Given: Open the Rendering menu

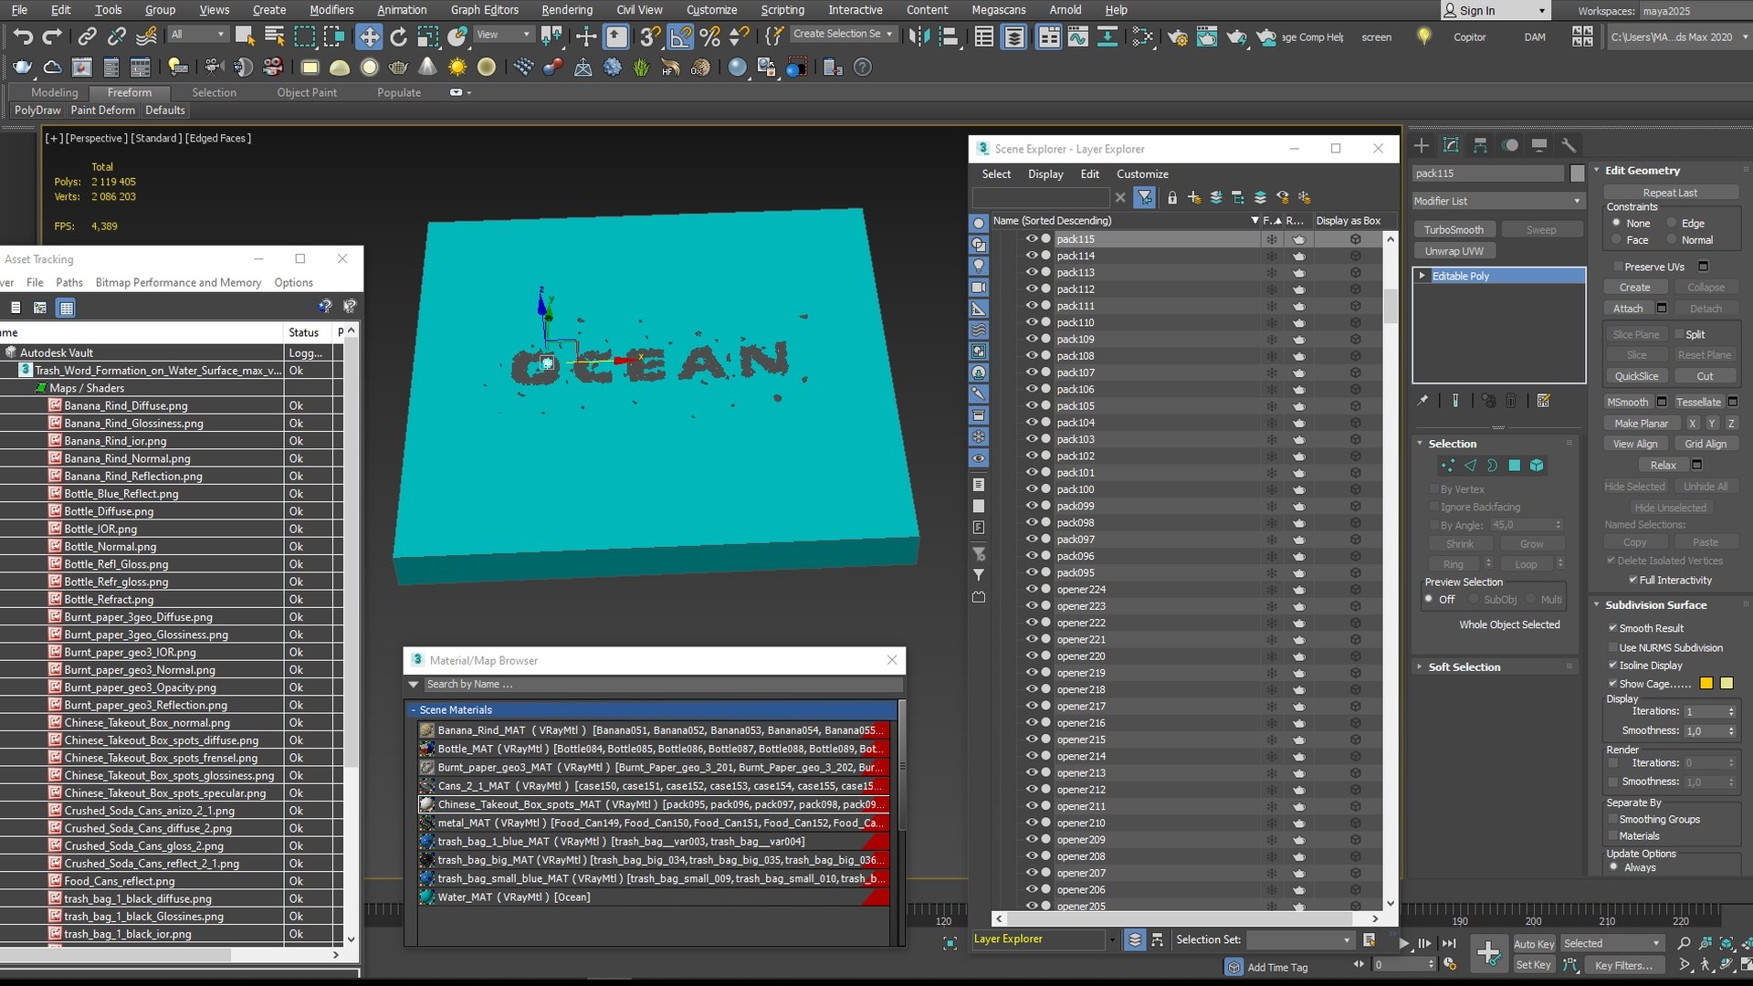Looking at the screenshot, I should [566, 10].
